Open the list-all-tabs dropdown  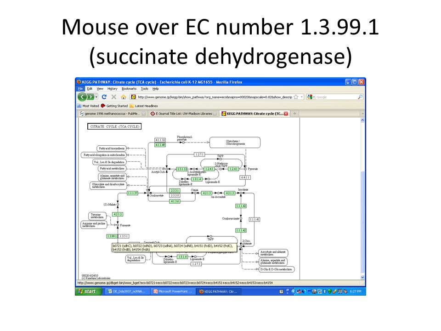[362, 114]
